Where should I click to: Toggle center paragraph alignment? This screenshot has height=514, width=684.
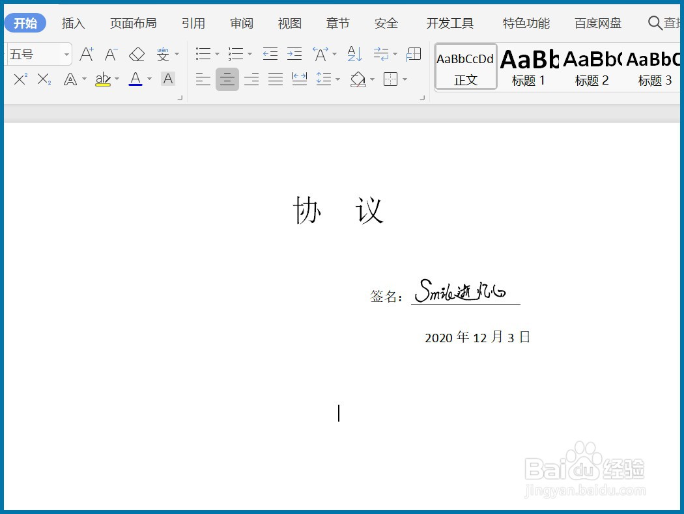(x=227, y=79)
